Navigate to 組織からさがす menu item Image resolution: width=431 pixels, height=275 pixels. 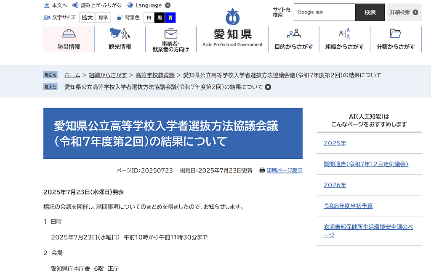point(344,39)
